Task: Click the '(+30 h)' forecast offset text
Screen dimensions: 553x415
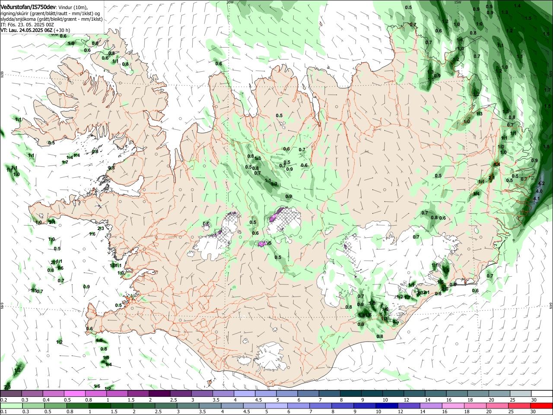Action: point(62,30)
